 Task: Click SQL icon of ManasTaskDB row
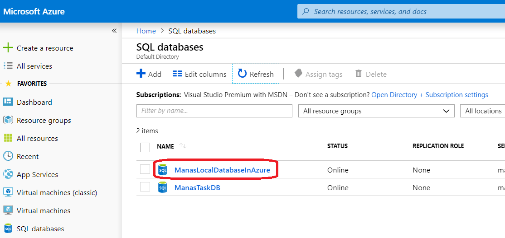(163, 187)
